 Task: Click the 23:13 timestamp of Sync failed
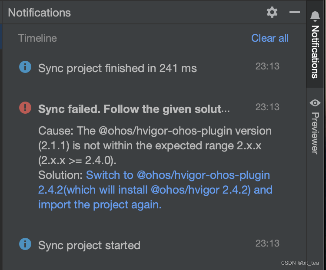[267, 107]
